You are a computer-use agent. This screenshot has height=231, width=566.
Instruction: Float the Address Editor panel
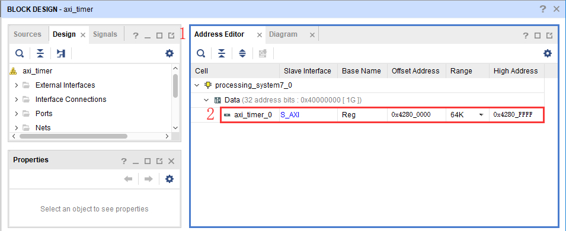point(549,36)
